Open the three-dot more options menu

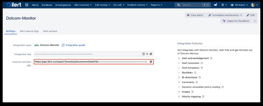[255, 21]
